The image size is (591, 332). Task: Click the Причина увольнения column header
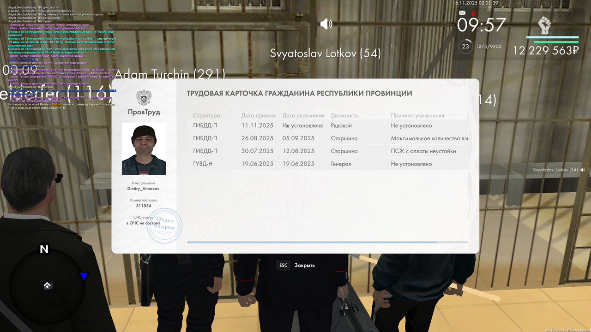point(417,116)
